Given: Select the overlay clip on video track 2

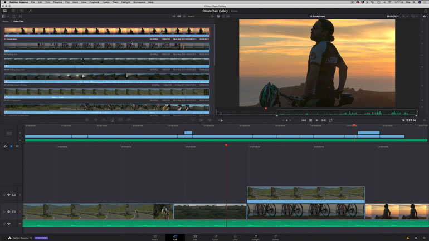Looking at the screenshot, I should (306, 195).
